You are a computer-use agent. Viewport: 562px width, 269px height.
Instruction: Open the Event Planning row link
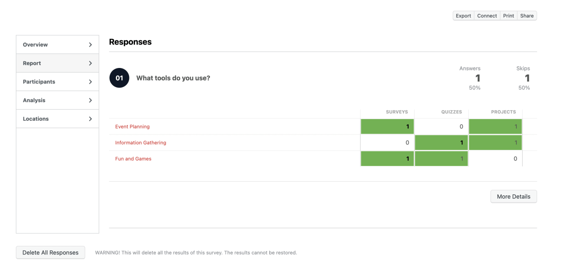(x=132, y=127)
